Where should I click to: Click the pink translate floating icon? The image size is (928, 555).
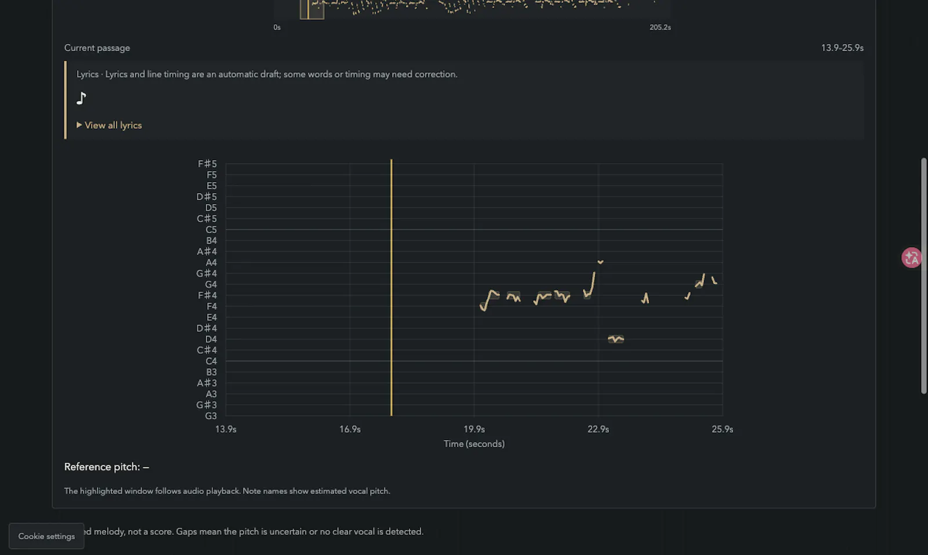click(x=911, y=257)
